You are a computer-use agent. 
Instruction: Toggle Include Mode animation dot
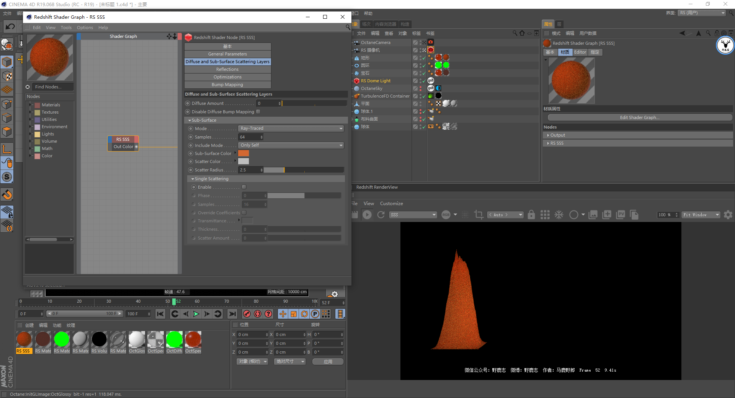coord(191,145)
